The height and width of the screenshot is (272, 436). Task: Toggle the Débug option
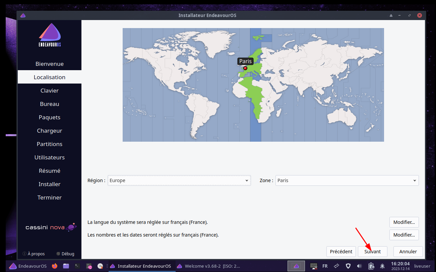tap(65, 254)
